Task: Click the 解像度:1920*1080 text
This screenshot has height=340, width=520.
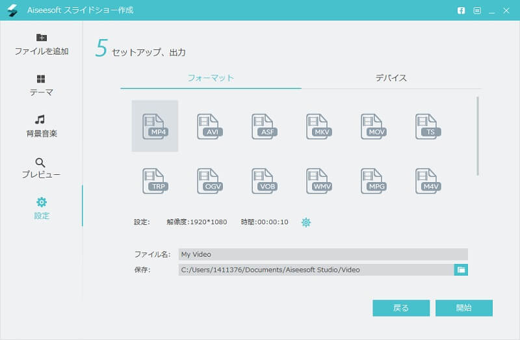Action: point(197,222)
